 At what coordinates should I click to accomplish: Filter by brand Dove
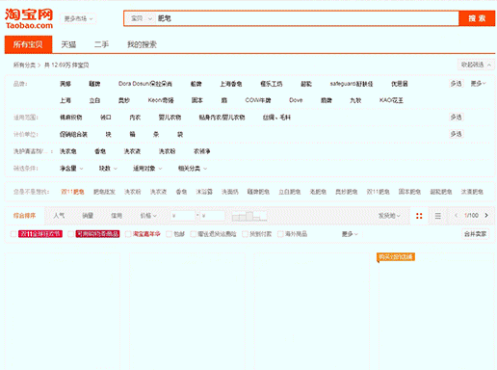pyautogui.click(x=296, y=100)
